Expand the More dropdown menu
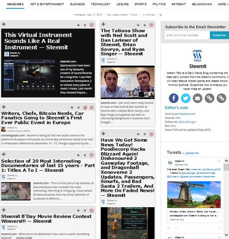 click(x=223, y=4)
